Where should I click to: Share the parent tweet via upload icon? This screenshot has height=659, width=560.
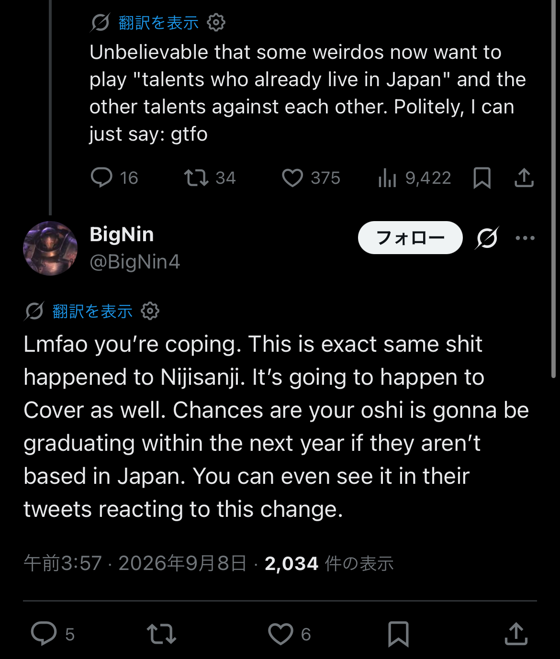[524, 178]
